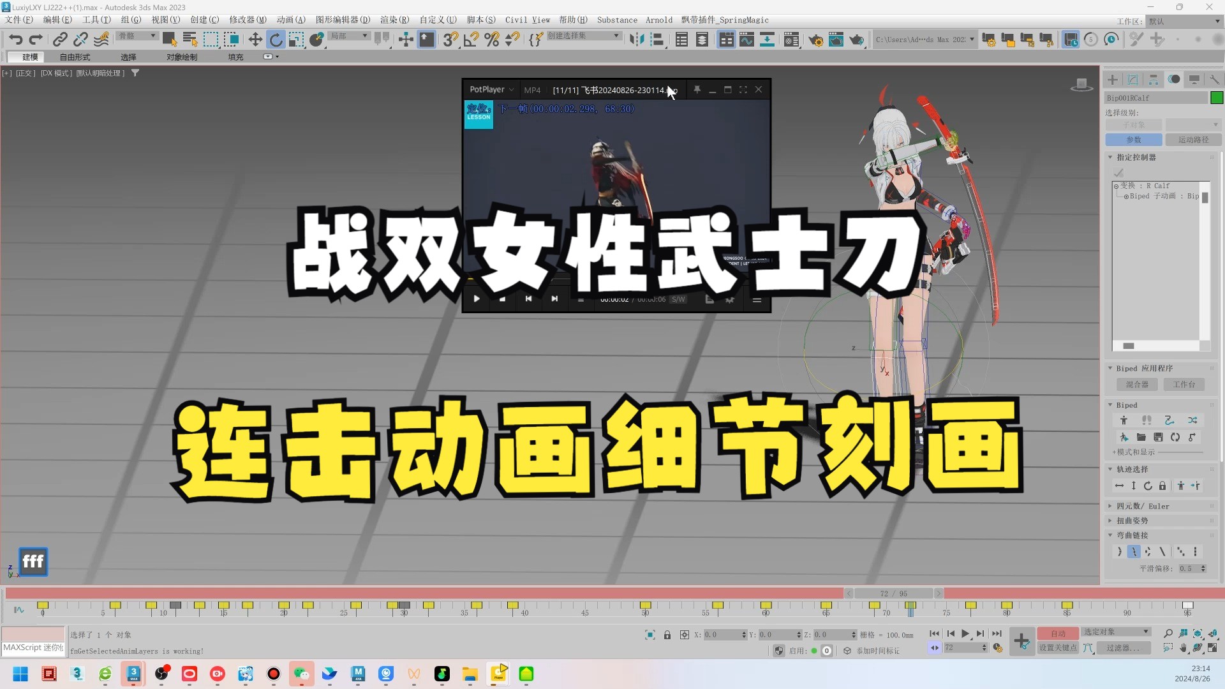
Task: Open the Windows Start button
Action: 20,674
